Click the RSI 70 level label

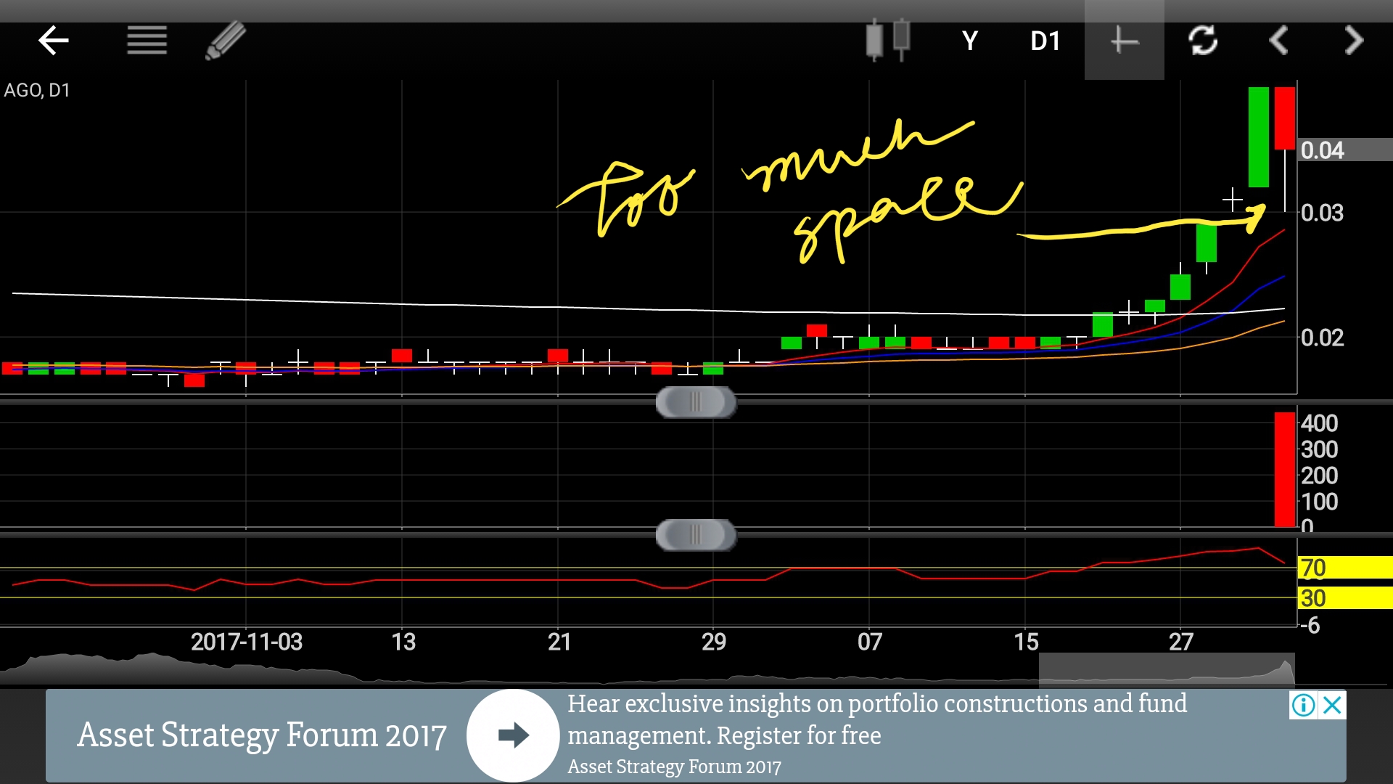(1344, 568)
